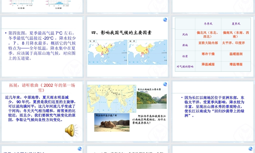This screenshot has height=153, width=255.
Task: Click row label 性质 in table
Action: (185, 56)
